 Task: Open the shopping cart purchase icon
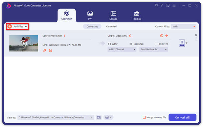point(156,5)
